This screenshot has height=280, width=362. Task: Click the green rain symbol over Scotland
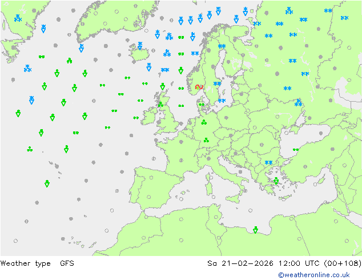coord(160,105)
